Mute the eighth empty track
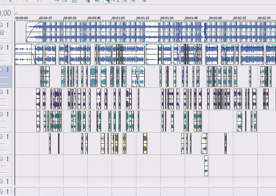The height and width of the screenshot is (196, 276). 1,181
